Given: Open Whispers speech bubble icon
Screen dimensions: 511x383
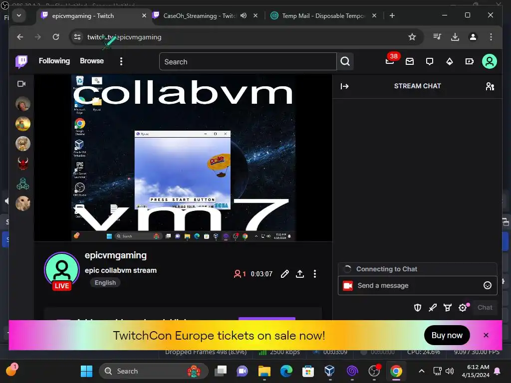Looking at the screenshot, I should pyautogui.click(x=430, y=61).
